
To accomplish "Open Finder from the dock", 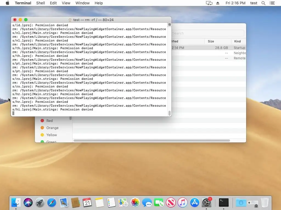I will point(16,203).
